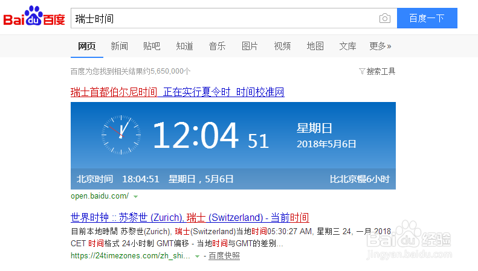Click the Baidu logo
The image size is (478, 271).
click(34, 16)
